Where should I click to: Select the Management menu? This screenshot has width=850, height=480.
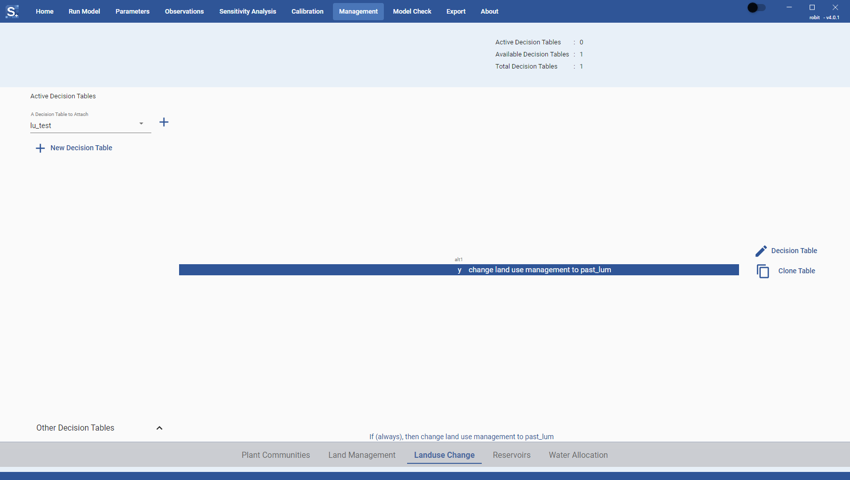tap(358, 12)
